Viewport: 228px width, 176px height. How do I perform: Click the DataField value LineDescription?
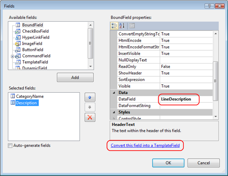176,99
